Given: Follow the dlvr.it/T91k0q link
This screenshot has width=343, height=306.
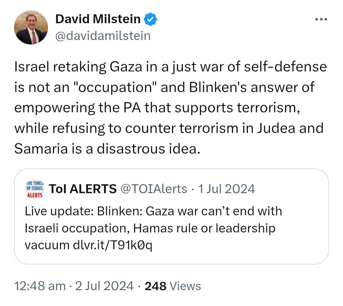Looking at the screenshot, I should [x=112, y=245].
